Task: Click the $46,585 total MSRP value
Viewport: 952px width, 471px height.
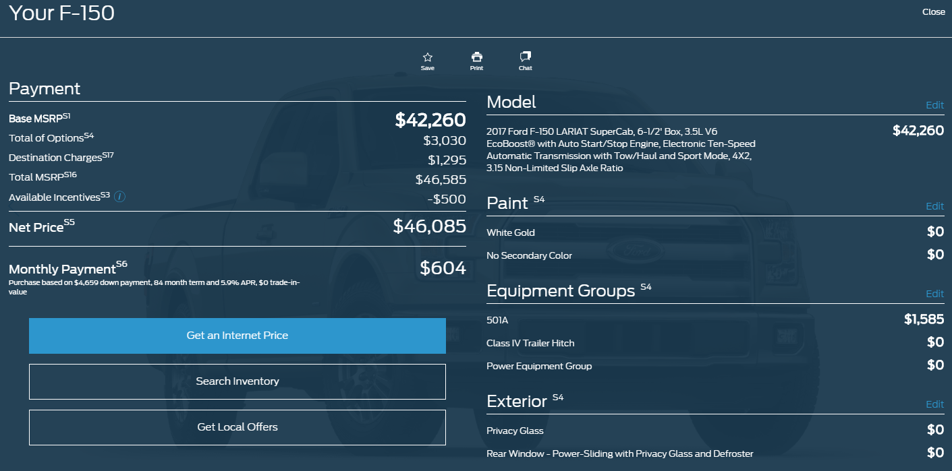Action: click(441, 179)
